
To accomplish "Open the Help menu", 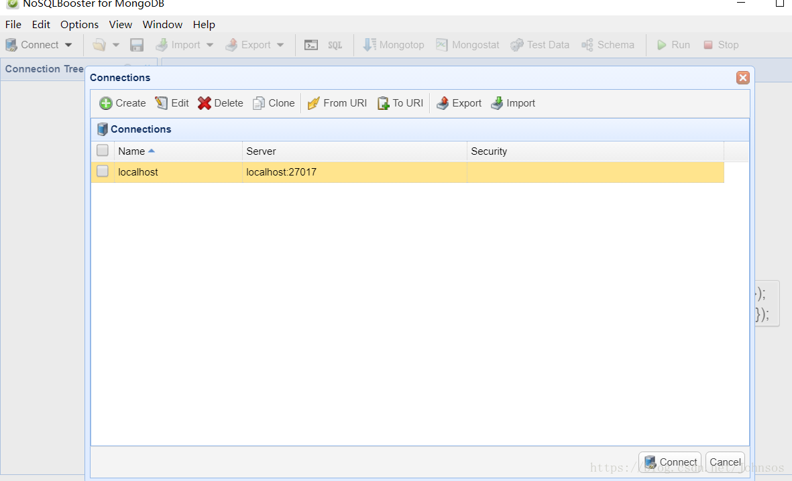I will coord(204,24).
